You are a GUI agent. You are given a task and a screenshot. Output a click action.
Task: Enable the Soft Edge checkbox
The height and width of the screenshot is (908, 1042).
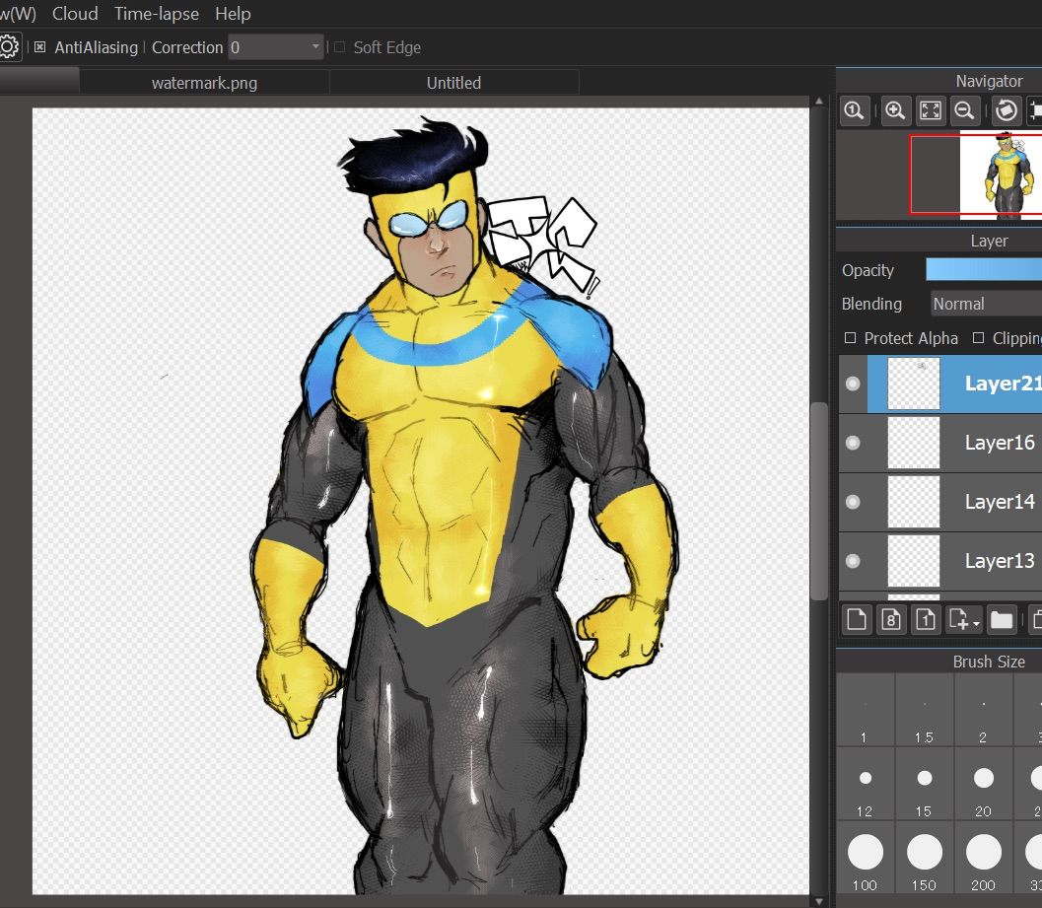pyautogui.click(x=339, y=47)
